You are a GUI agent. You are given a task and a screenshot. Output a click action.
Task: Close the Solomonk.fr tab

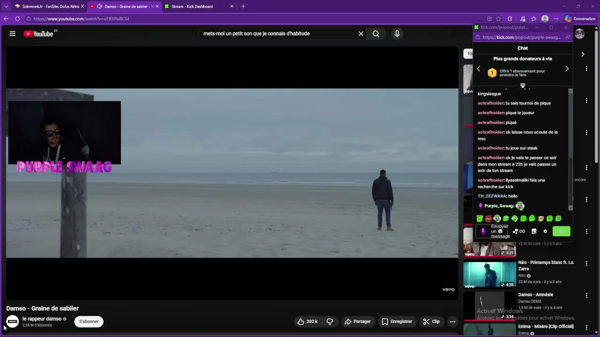[x=82, y=7]
